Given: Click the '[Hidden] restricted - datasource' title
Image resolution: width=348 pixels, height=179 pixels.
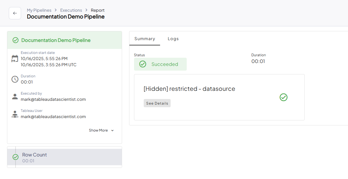Looking at the screenshot, I should pos(189,89).
